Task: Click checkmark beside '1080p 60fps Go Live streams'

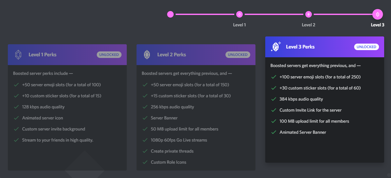Action: click(x=145, y=140)
